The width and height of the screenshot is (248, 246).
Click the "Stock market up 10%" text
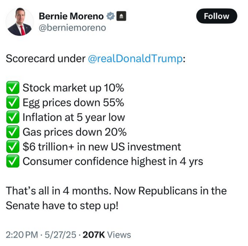(73, 88)
